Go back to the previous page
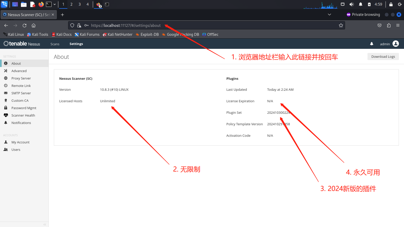404x227 pixels. click(6, 25)
